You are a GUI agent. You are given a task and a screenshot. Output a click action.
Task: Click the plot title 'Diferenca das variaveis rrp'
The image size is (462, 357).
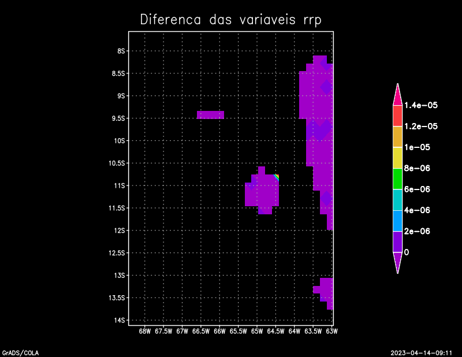[x=230, y=19]
